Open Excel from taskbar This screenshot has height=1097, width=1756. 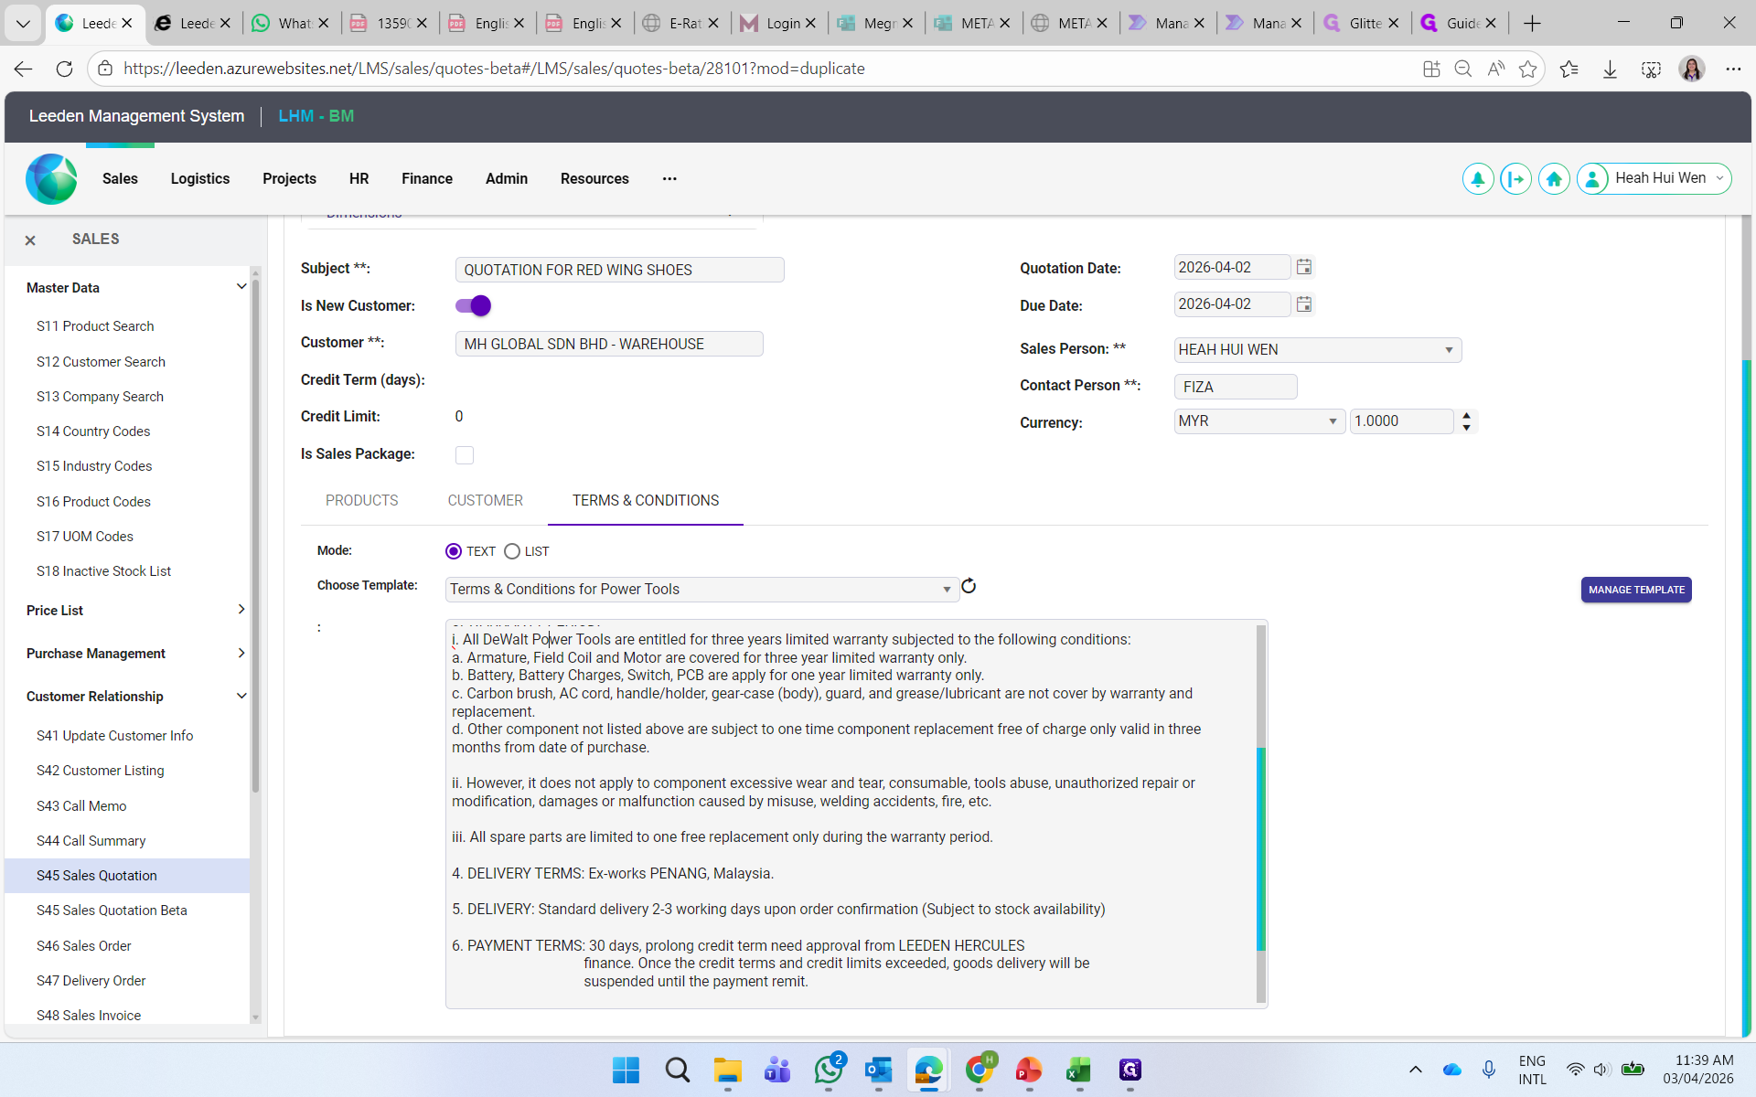[1079, 1070]
